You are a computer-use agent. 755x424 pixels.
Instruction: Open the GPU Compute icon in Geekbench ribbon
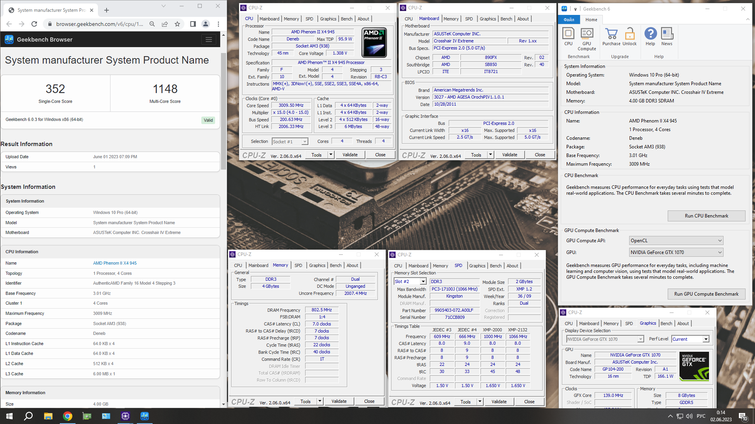587,39
